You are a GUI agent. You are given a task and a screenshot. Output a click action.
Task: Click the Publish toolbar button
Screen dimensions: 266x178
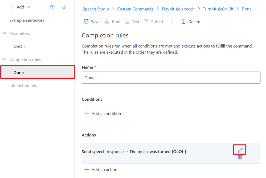pyautogui.click(x=154, y=22)
